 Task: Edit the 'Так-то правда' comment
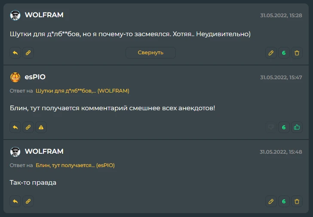pyautogui.click(x=271, y=201)
